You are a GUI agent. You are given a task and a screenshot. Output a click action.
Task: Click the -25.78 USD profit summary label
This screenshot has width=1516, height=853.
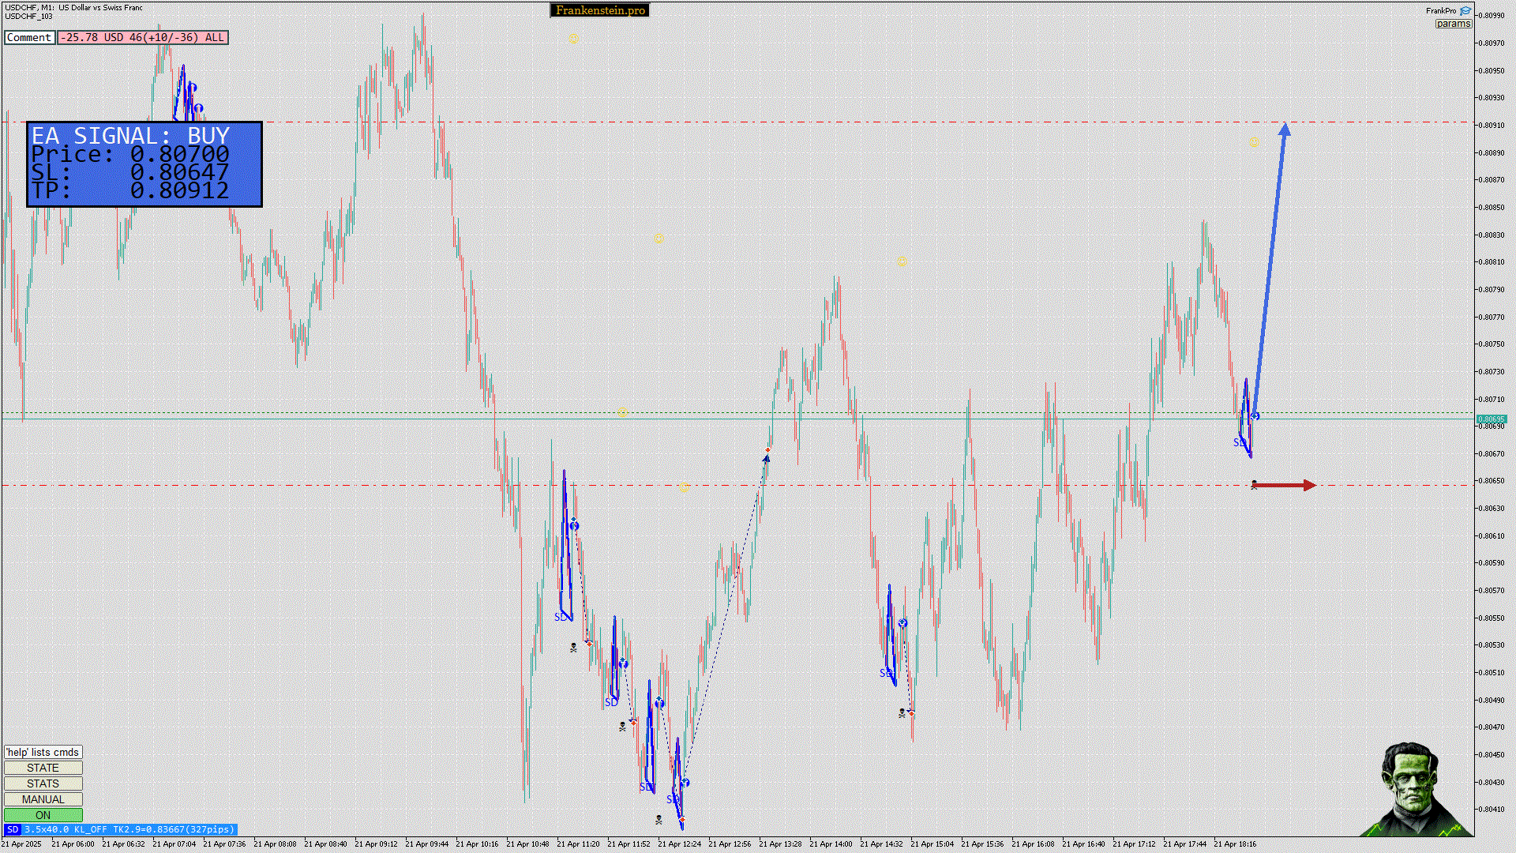pos(142,37)
